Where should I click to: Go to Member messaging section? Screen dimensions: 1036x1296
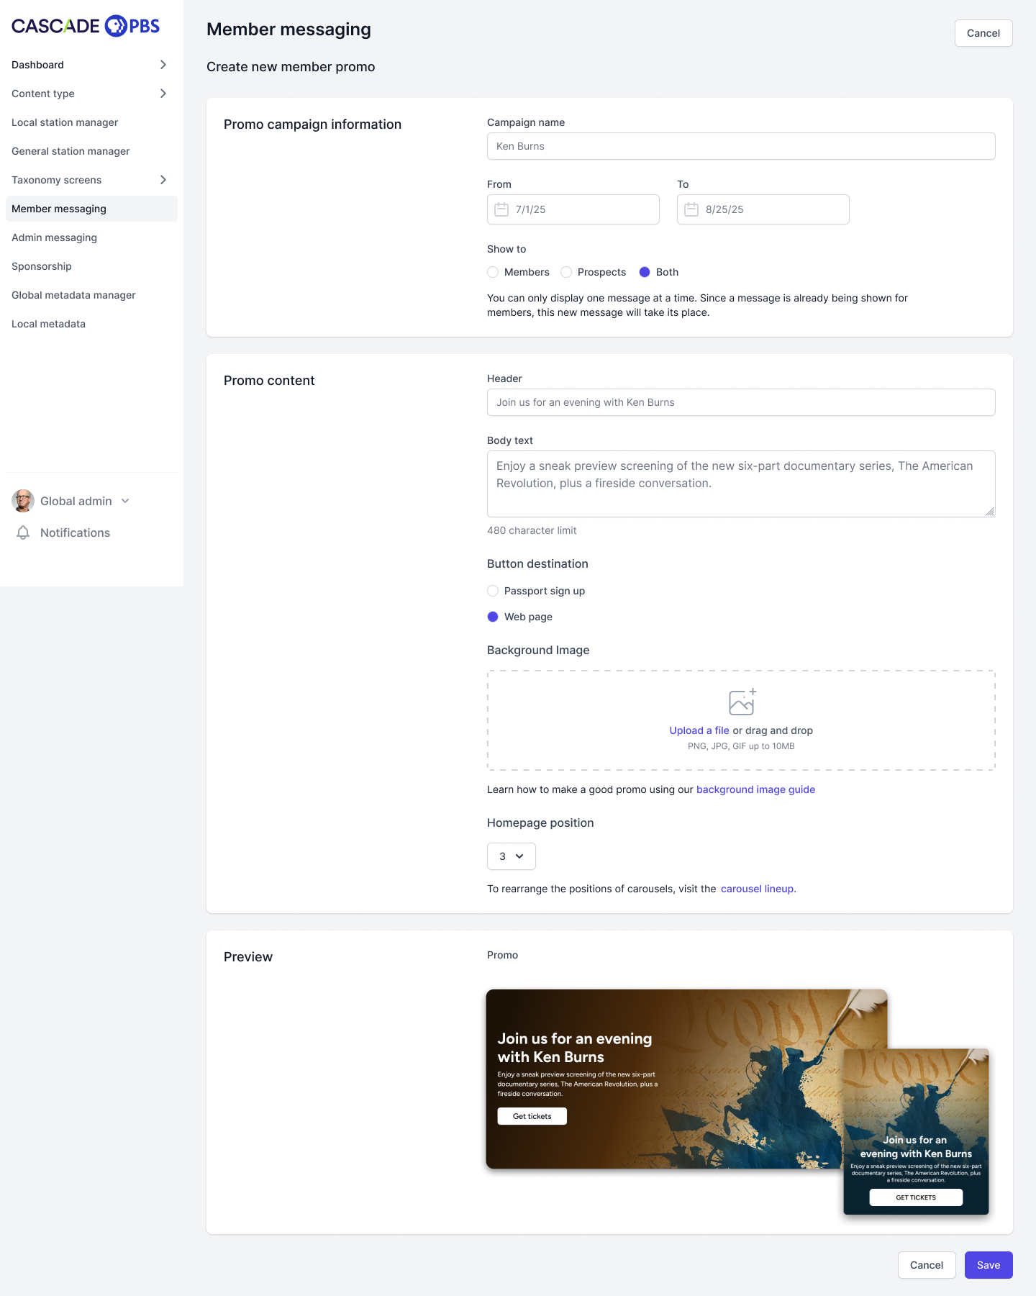(x=91, y=209)
